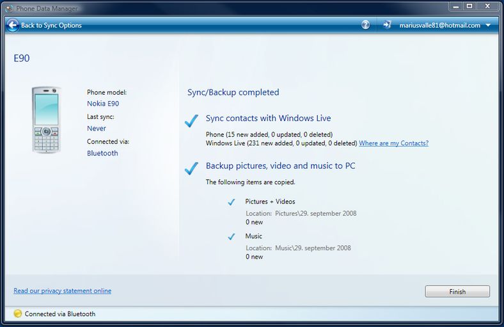The width and height of the screenshot is (504, 327).
Task: Click the Last sync Never value
Action: pos(97,128)
